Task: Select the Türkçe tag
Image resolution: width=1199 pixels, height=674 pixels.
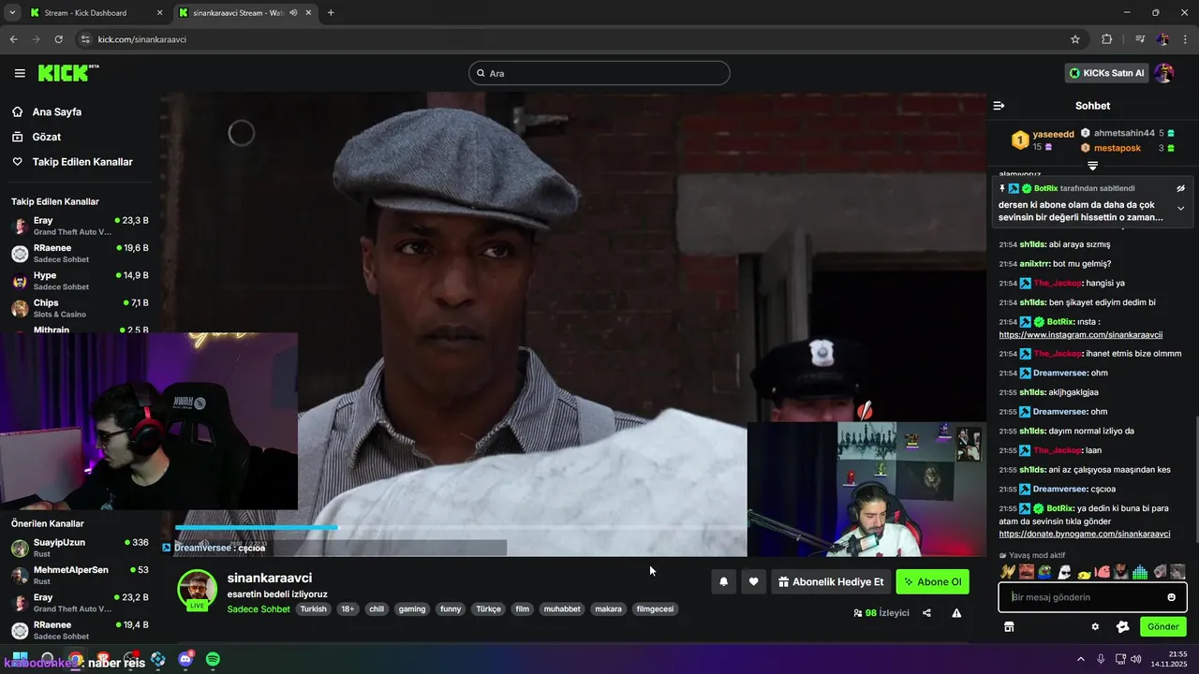Action: pyautogui.click(x=488, y=608)
